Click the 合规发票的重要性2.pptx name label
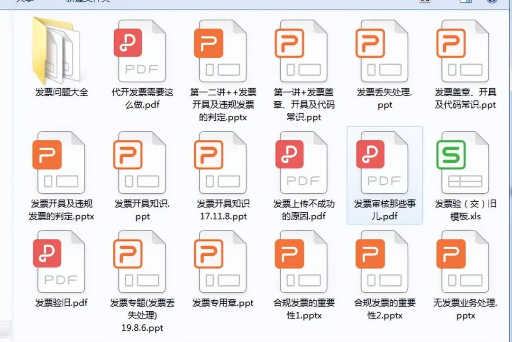The height and width of the screenshot is (342, 512). pyautogui.click(x=384, y=309)
